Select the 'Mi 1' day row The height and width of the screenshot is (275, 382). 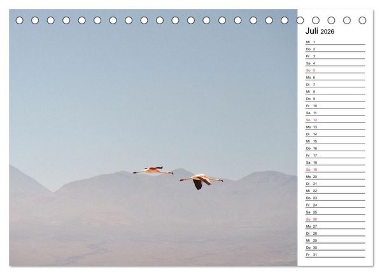(336, 42)
